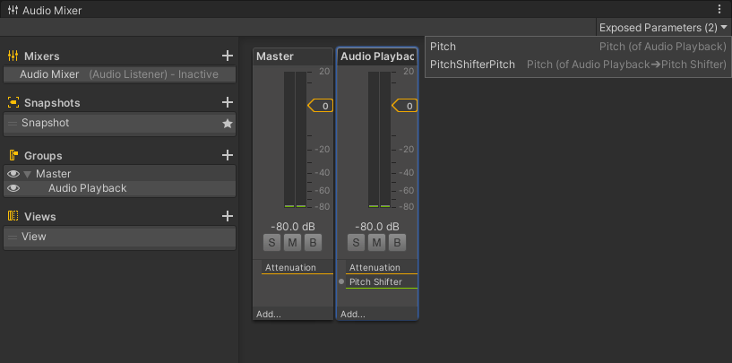Click the star icon on Snapshot
732x363 pixels.
click(228, 124)
